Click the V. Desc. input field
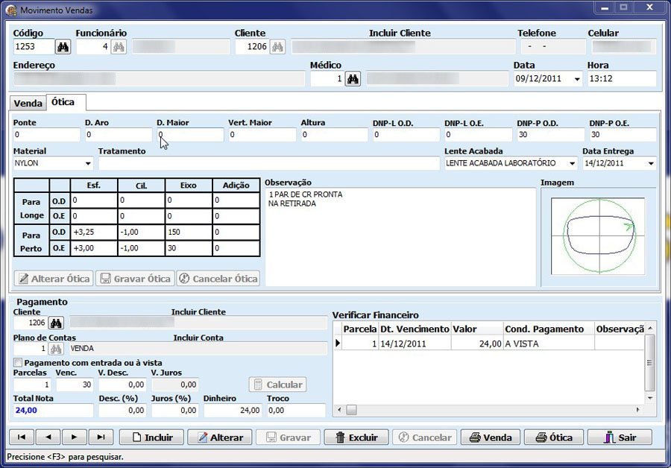The width and height of the screenshot is (671, 468). pyautogui.click(x=122, y=385)
